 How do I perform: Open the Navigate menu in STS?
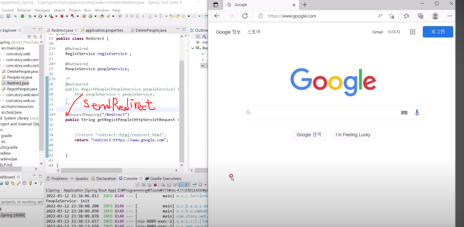(x=42, y=10)
